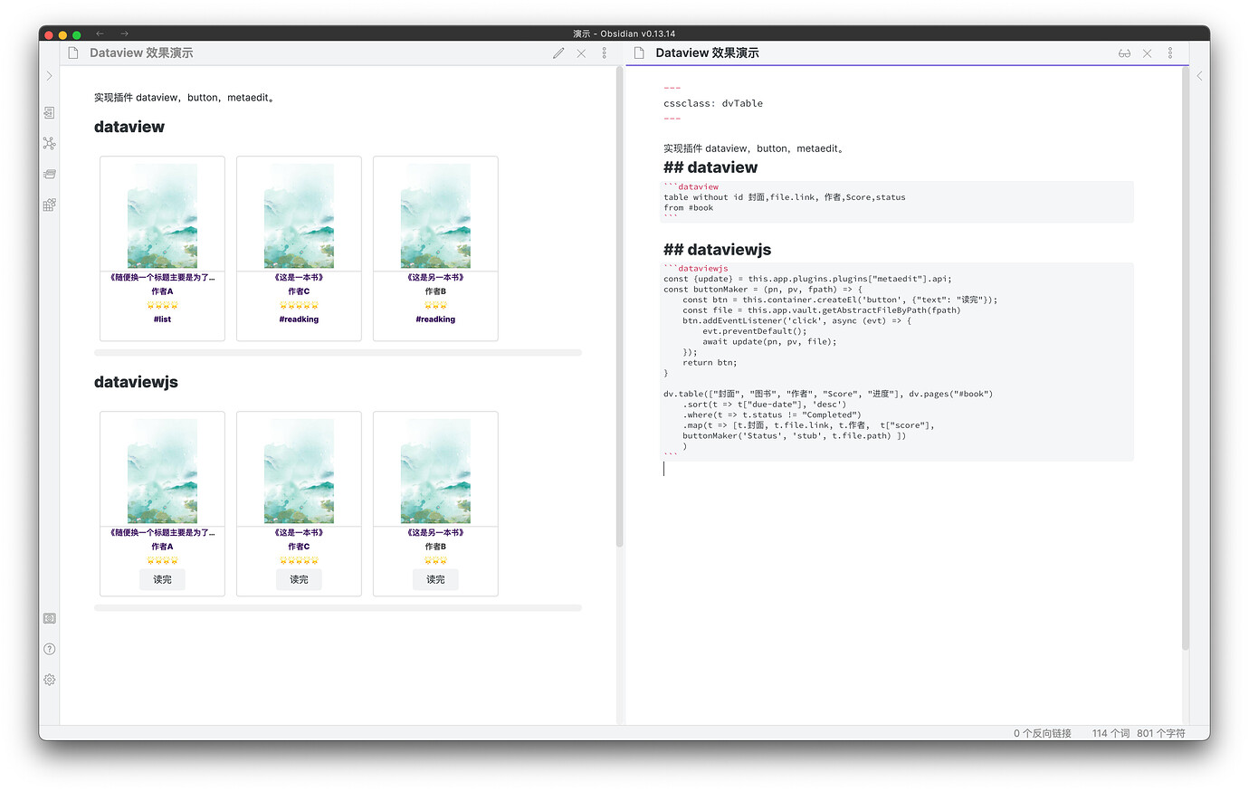Expand the right sidebar using the chevron
Screen dimensions: 1249x791
pos(1200,76)
